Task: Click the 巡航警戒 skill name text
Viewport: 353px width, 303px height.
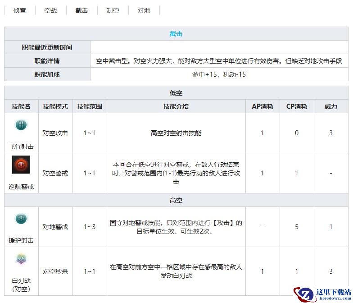Action: (21, 187)
